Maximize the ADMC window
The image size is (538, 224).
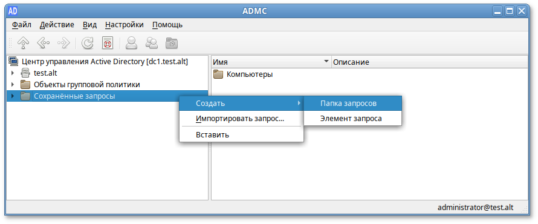pos(510,12)
